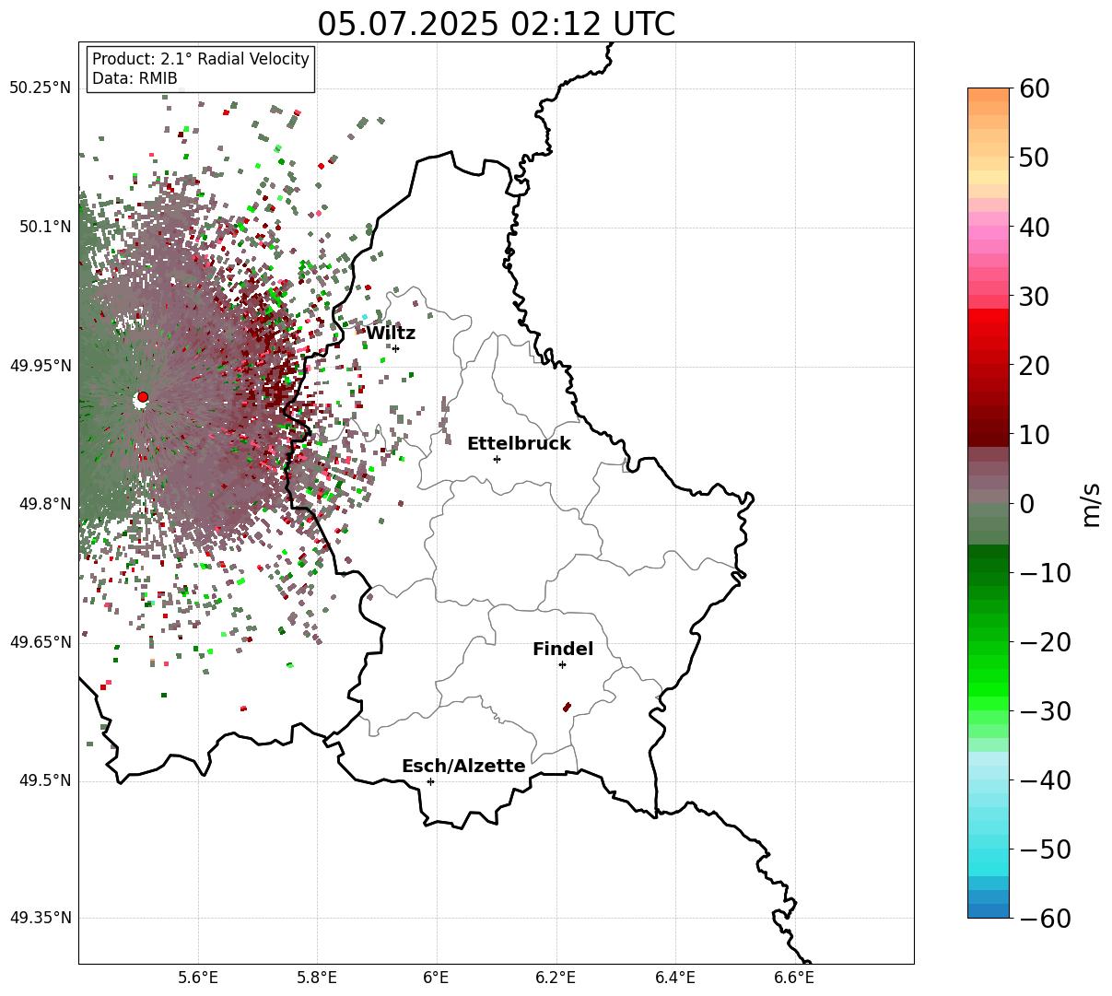Click the 5.6°E longitude label
Image resolution: width=1112 pixels, height=996 pixels.
(198, 977)
